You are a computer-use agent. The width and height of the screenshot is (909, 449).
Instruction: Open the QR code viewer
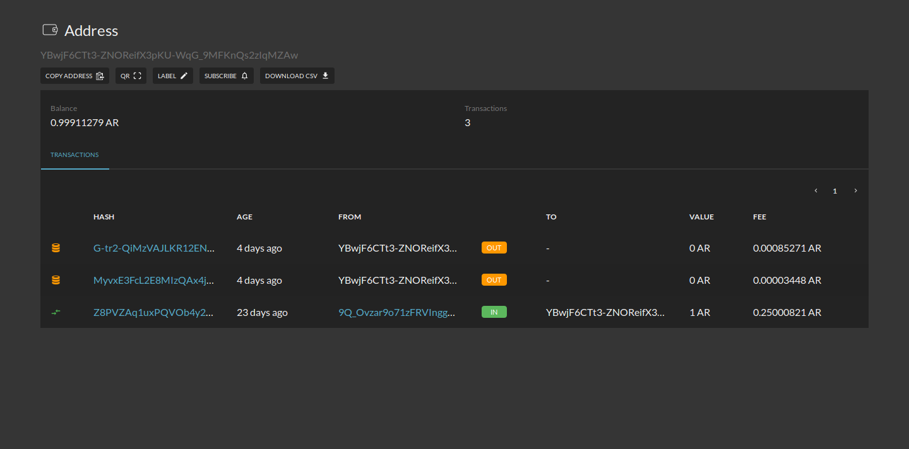coord(131,75)
